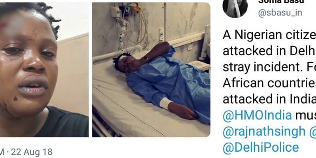
Task: Click the cut-off mention after @rajnathsingh
Action: pyautogui.click(x=312, y=132)
